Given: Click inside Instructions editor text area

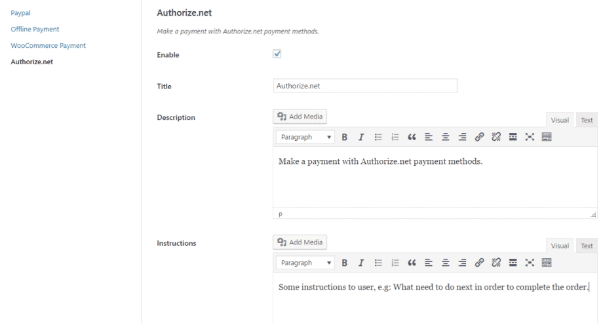Looking at the screenshot, I should 435,298.
